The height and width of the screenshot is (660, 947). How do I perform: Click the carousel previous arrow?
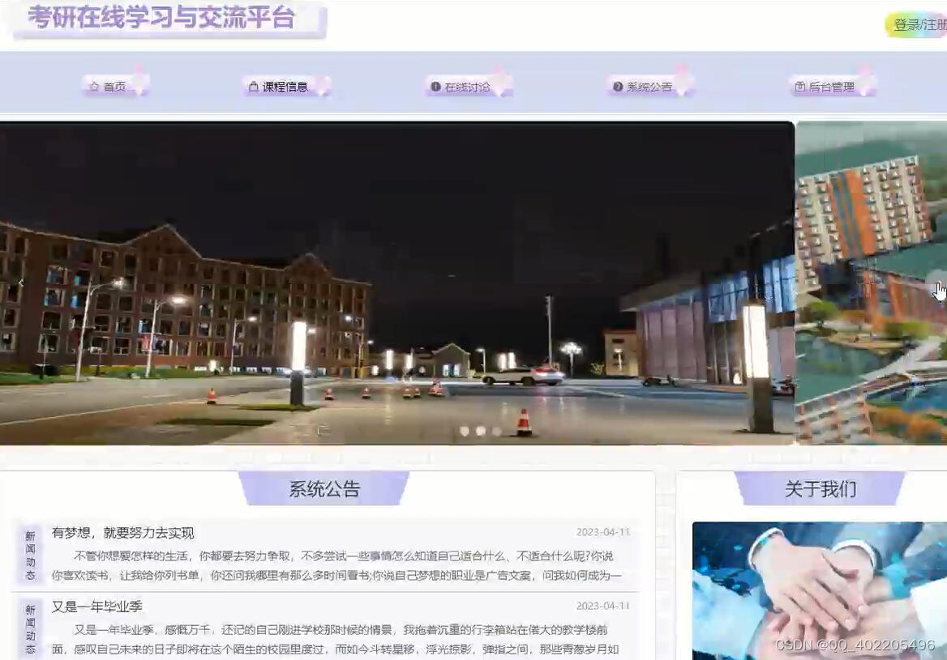click(20, 282)
